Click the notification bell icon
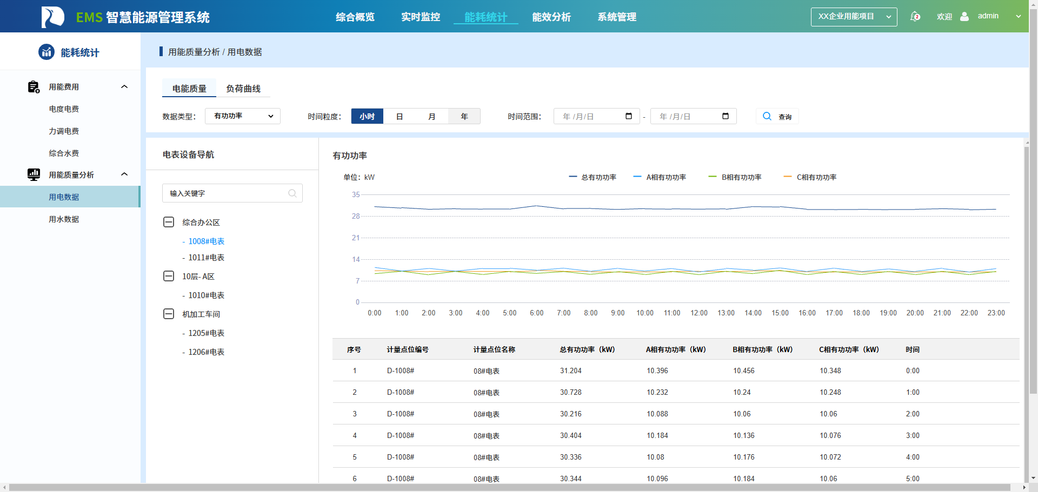This screenshot has height=492, width=1038. [x=915, y=16]
